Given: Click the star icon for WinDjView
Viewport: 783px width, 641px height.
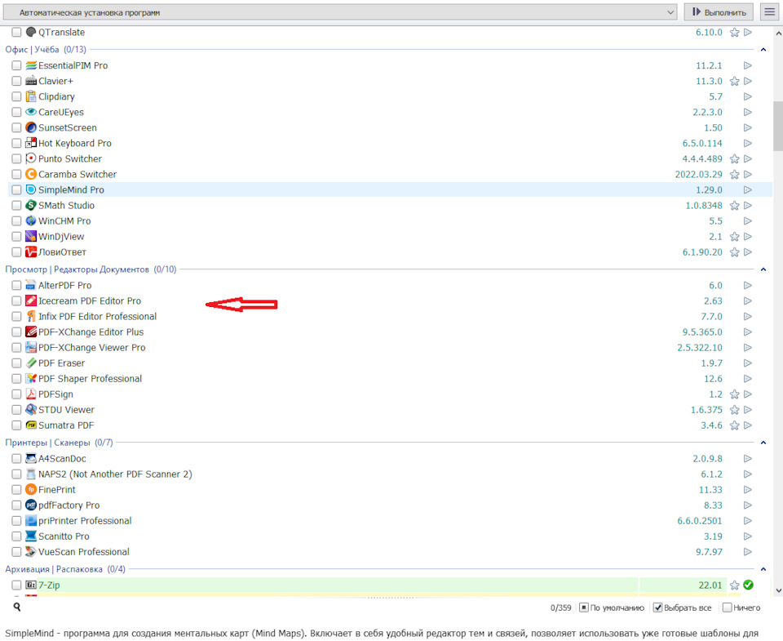Looking at the screenshot, I should 734,237.
